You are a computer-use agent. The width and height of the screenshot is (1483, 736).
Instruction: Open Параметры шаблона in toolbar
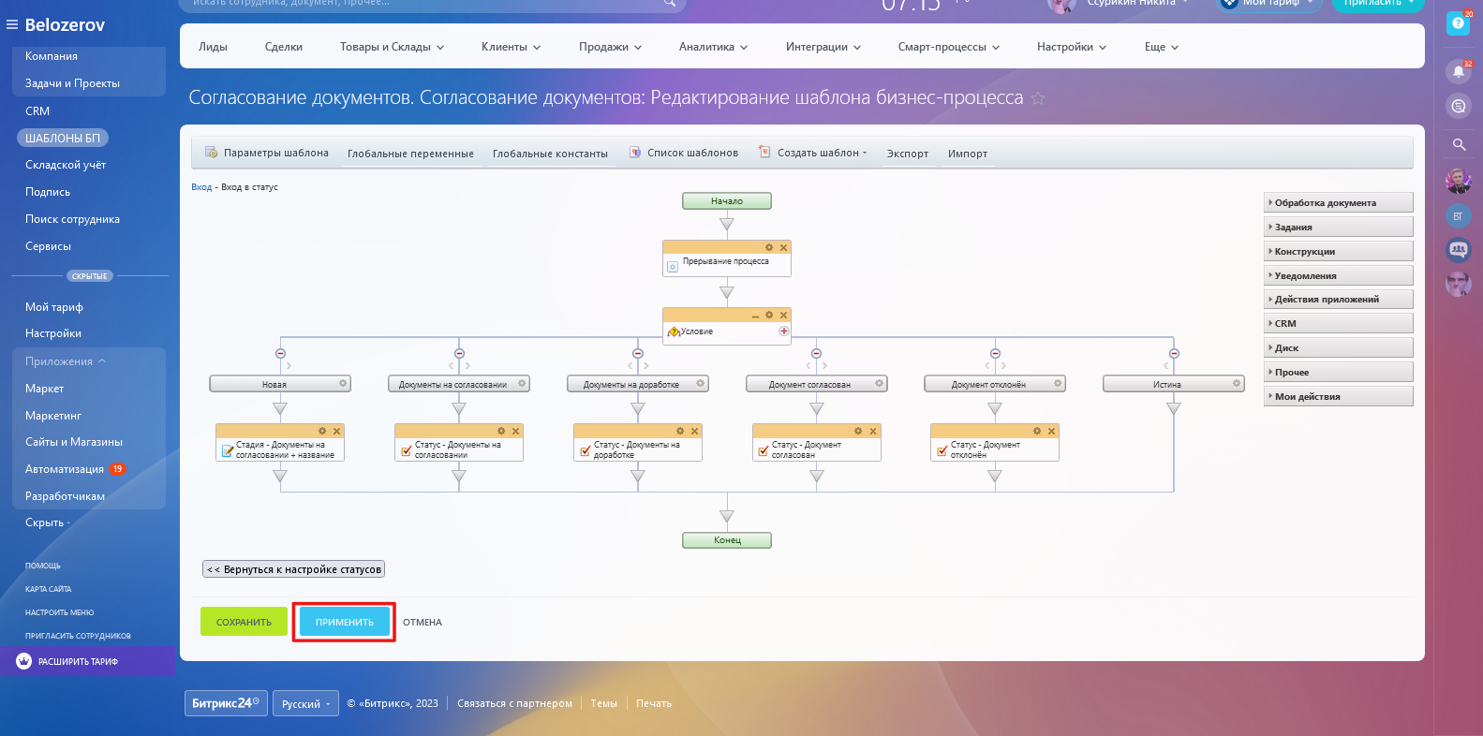pyautogui.click(x=267, y=153)
